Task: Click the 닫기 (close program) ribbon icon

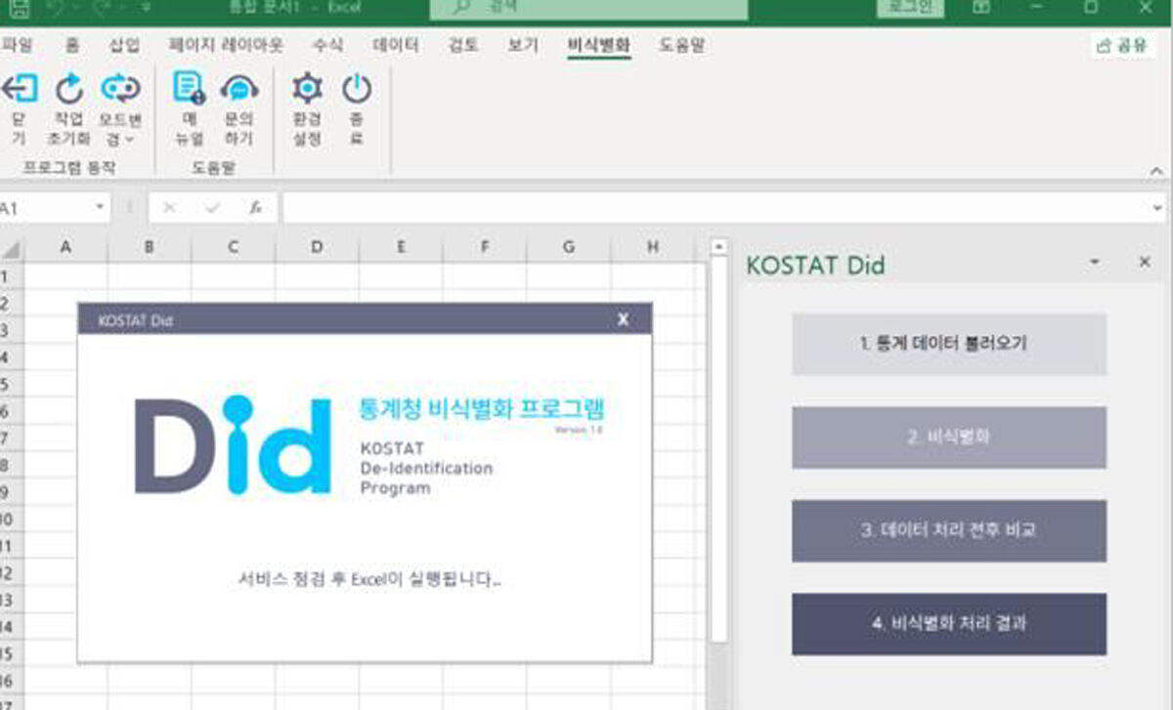Action: pyautogui.click(x=18, y=90)
